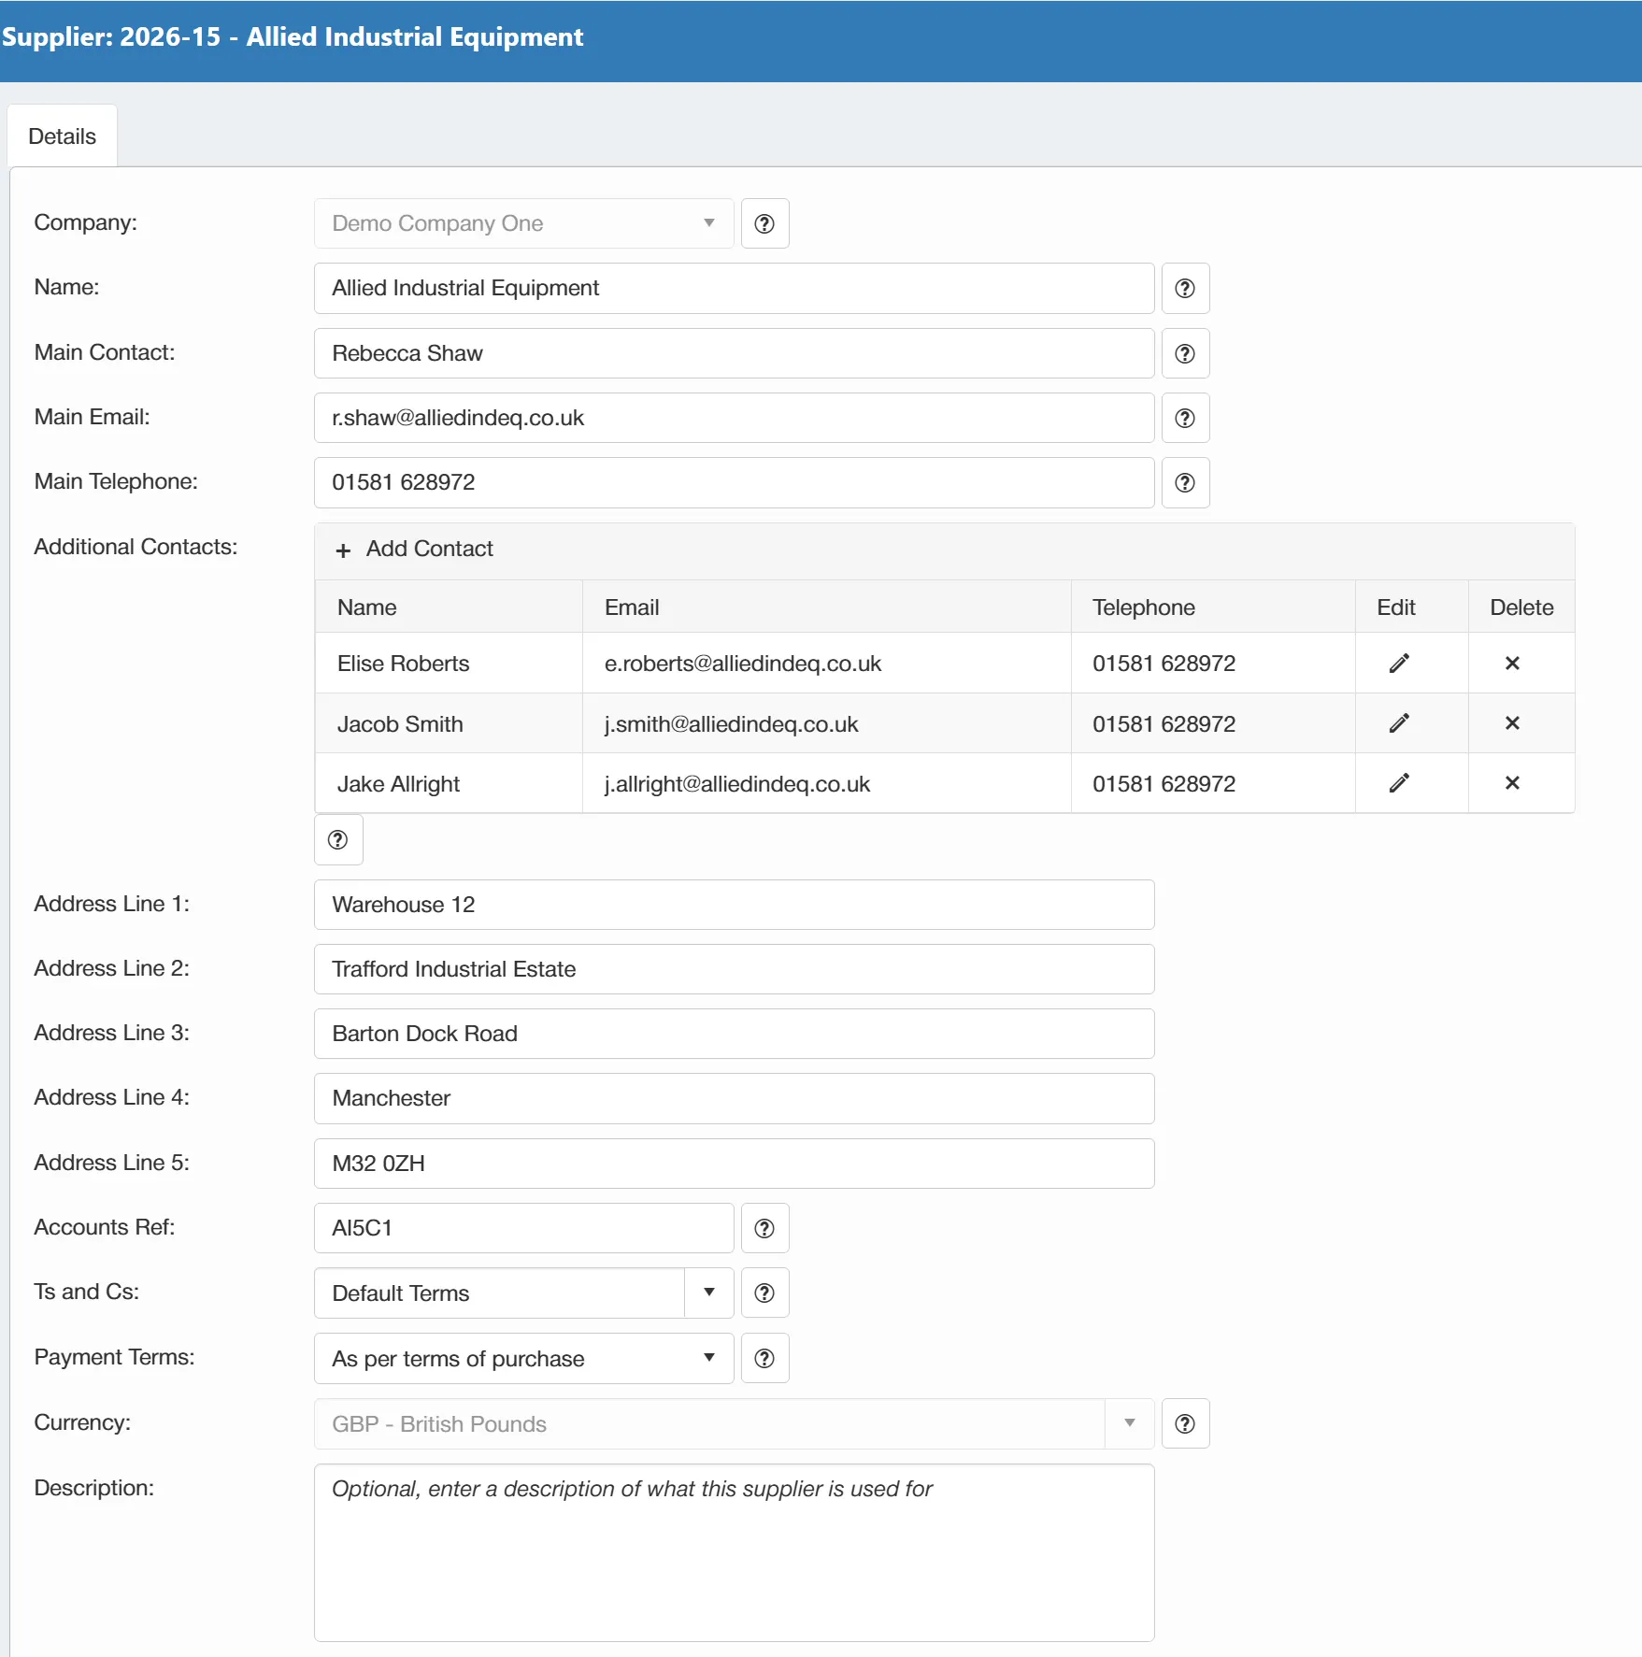Screen dimensions: 1642x1657
Task: Click Address Line 4 field Manchester
Action: [x=735, y=1098]
